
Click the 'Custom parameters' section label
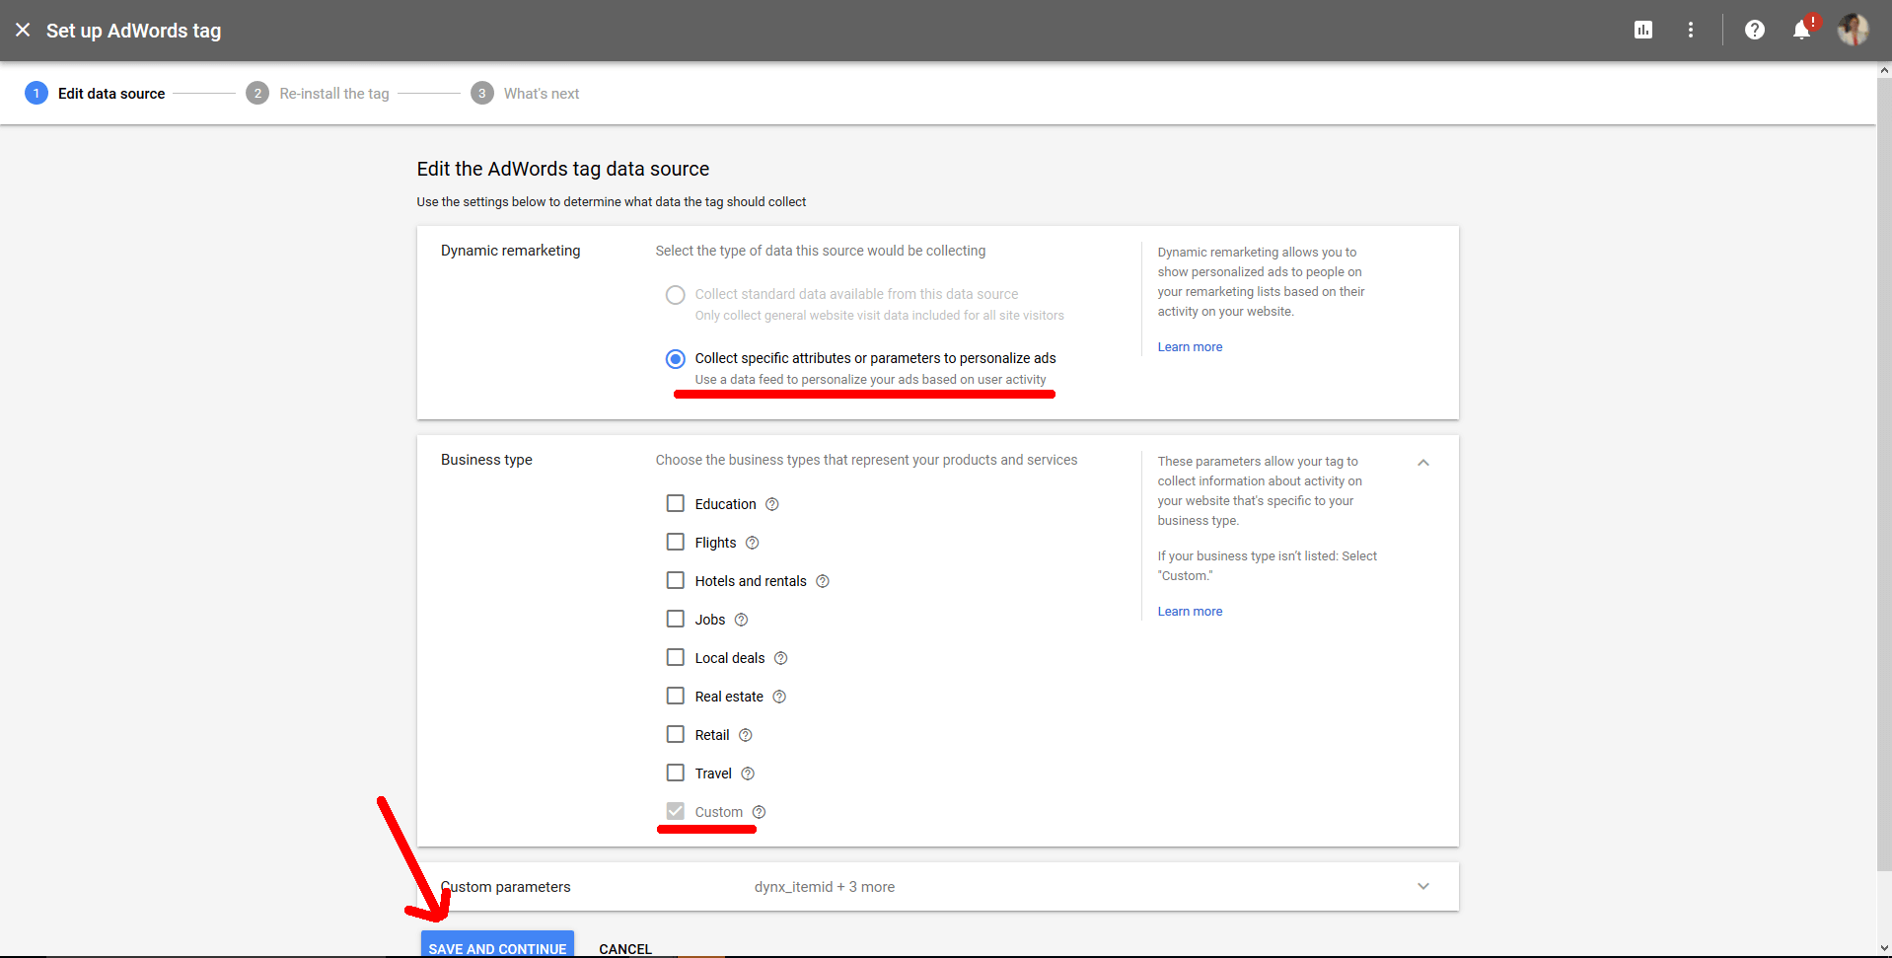click(506, 887)
